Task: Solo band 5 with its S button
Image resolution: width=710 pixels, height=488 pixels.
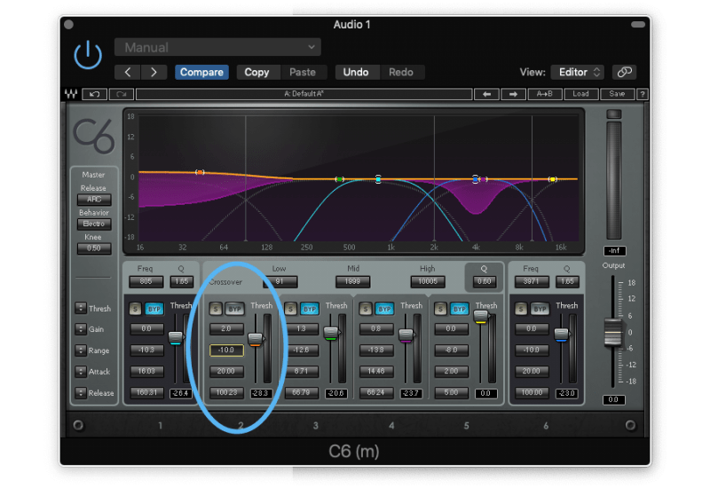Action: point(440,309)
